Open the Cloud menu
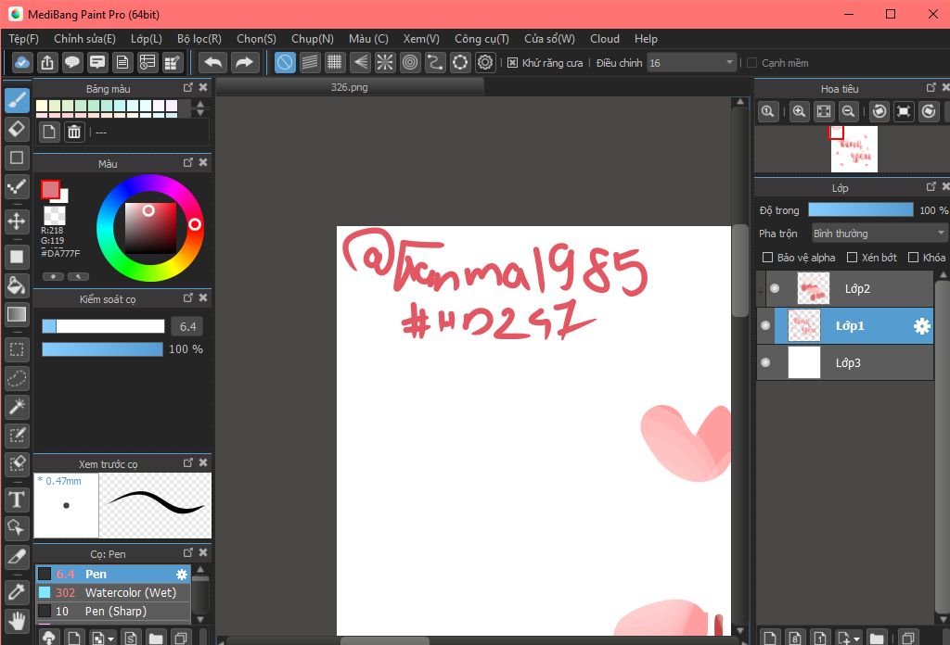This screenshot has height=645, width=950. pos(605,39)
